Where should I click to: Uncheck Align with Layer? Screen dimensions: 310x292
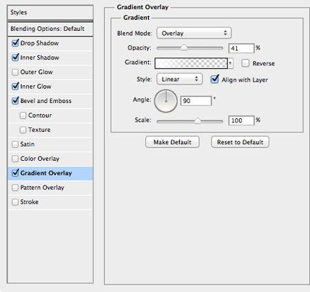point(215,79)
